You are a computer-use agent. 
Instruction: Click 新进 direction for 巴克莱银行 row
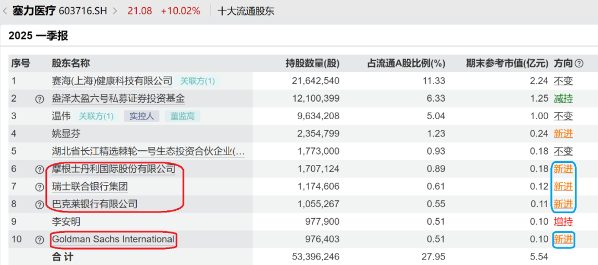point(563,204)
